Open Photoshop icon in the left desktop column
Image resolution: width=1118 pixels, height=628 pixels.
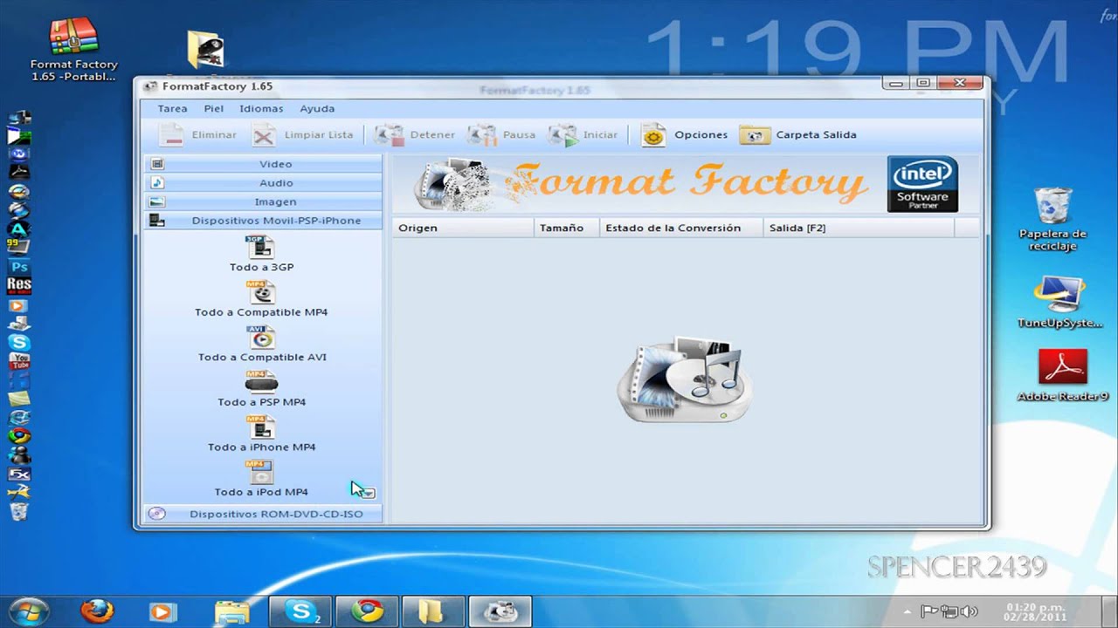pyautogui.click(x=19, y=267)
